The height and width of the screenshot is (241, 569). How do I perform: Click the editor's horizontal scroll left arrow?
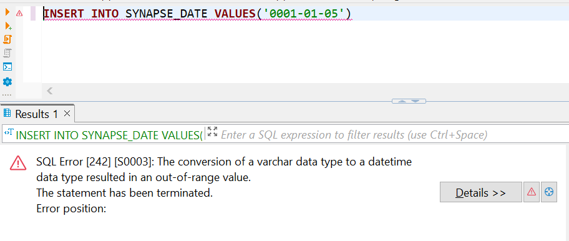pyautogui.click(x=50, y=91)
